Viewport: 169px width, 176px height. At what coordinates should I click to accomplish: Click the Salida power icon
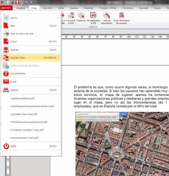click(6, 146)
